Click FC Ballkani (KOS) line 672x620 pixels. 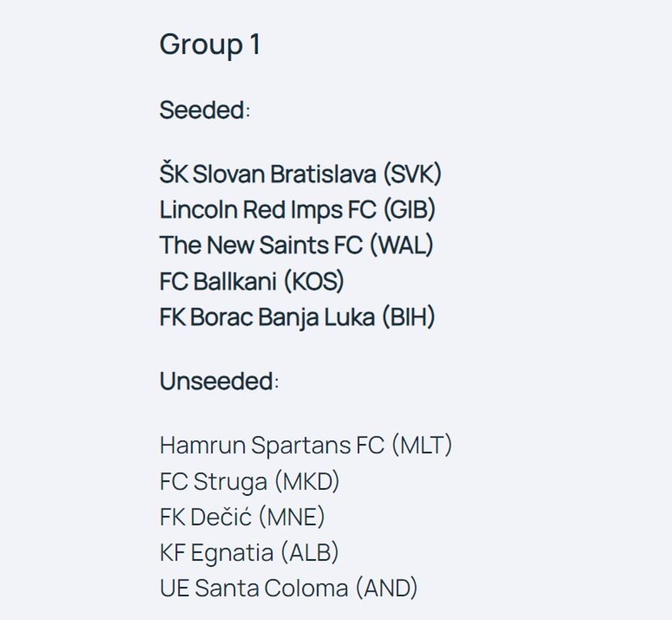(251, 281)
